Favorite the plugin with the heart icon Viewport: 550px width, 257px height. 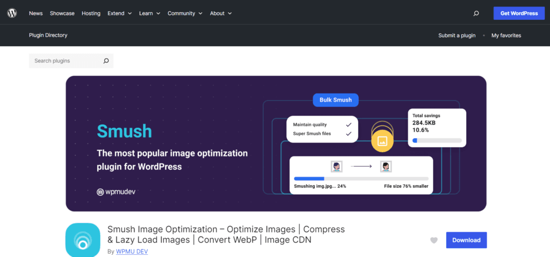coord(433,240)
